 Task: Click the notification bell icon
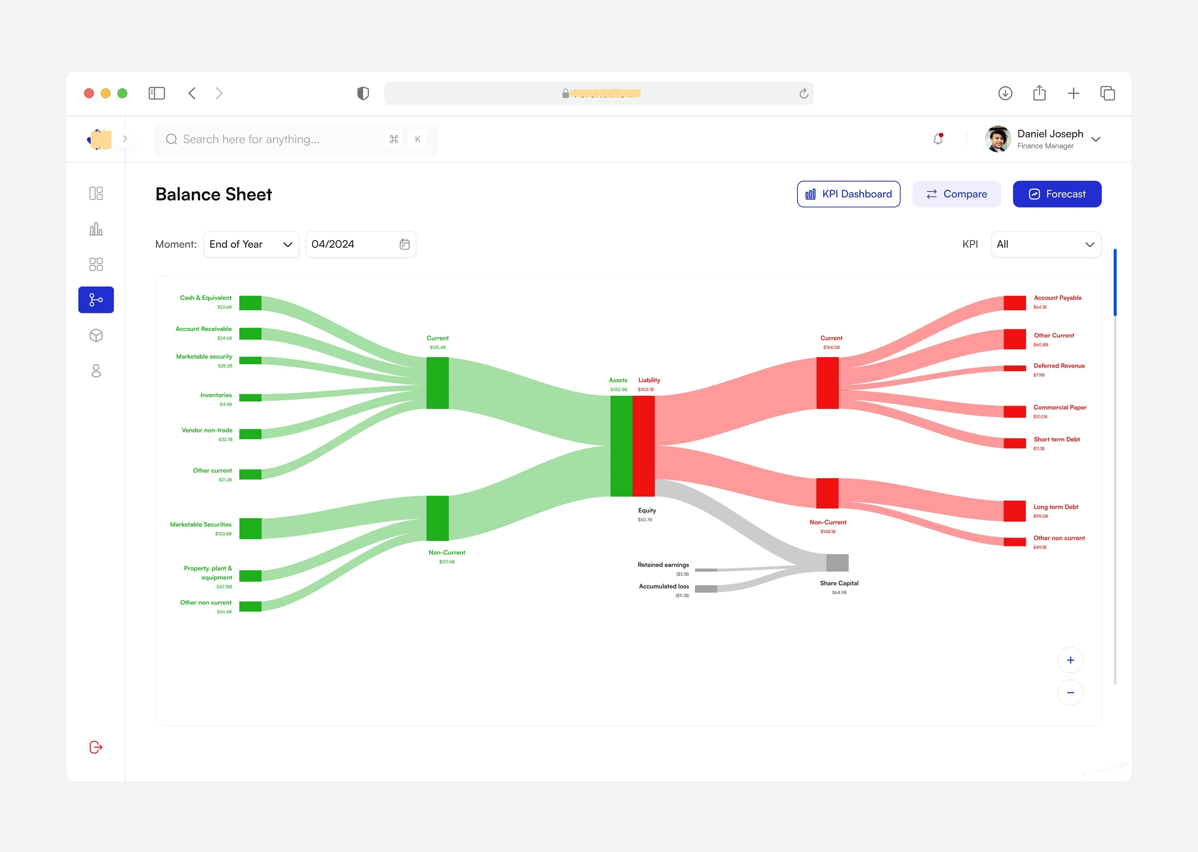(938, 139)
